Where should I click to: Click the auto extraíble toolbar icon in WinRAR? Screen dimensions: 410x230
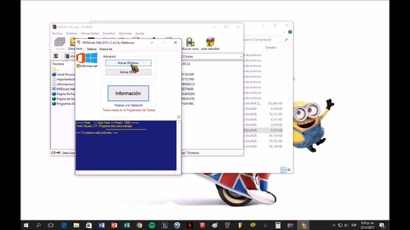(210, 43)
